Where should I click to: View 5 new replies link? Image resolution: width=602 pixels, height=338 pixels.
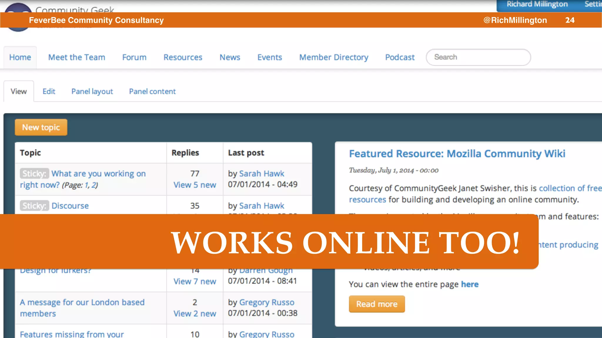pos(195,185)
